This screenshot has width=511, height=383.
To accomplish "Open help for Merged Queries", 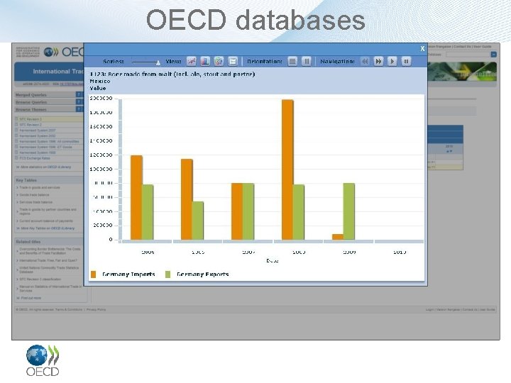I will (79, 94).
